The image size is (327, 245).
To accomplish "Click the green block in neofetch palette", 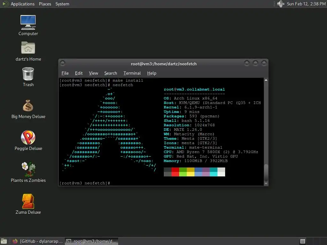I will click(x=183, y=172).
